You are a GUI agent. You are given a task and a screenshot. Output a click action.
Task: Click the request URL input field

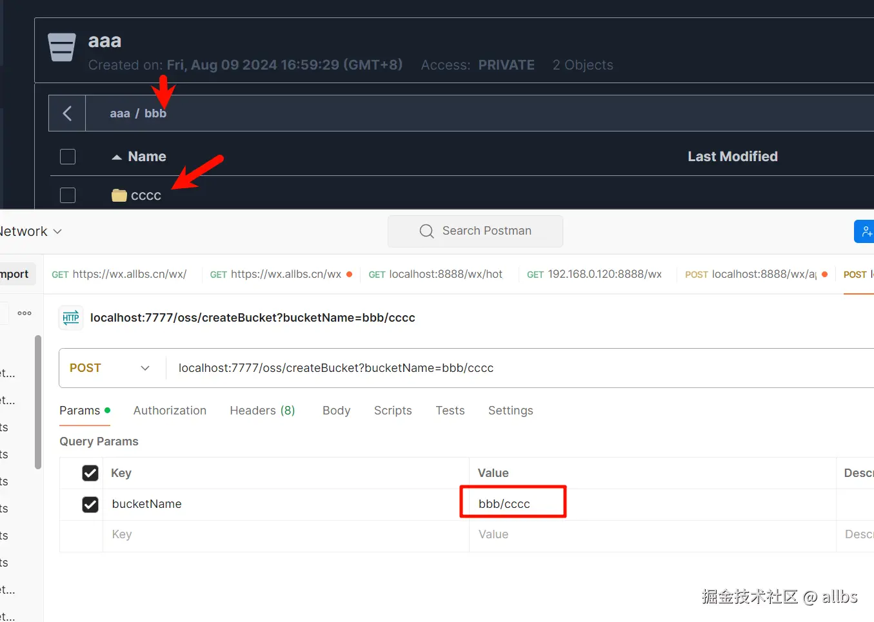tap(520, 368)
